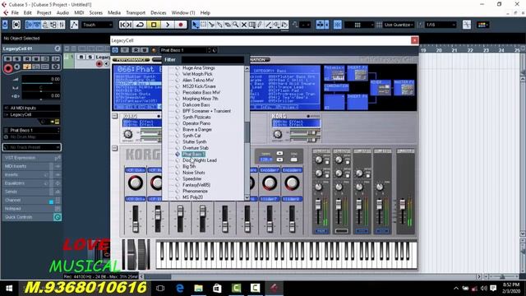
Task: Adjust the inspector volume slider showing 0.00
Action: tap(41, 80)
